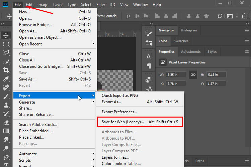The image size is (251, 167).
Task: Choose Export Preferences... option
Action: pos(140,112)
